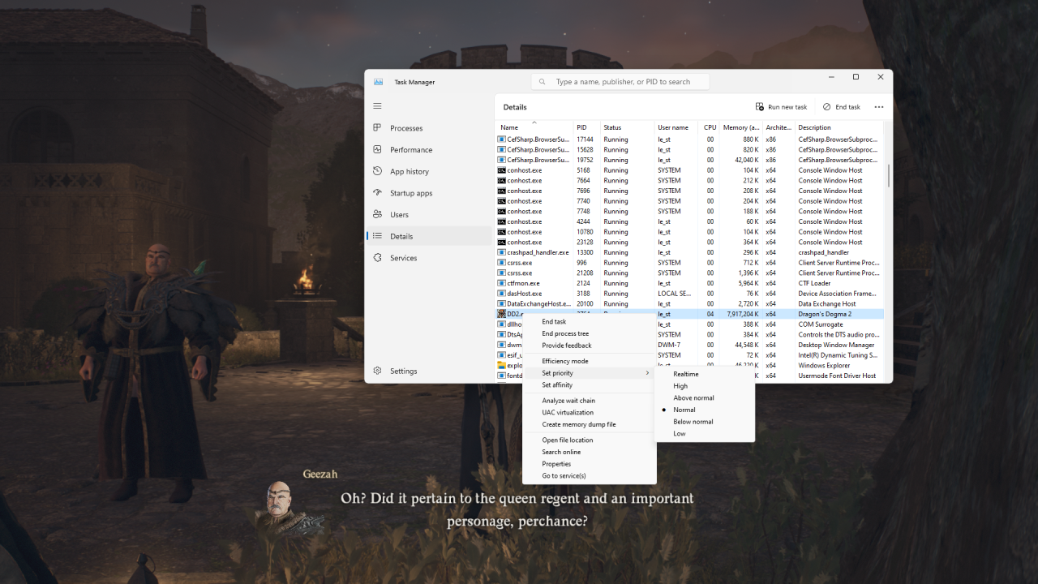Toggle the hamburger navigation menu

click(377, 106)
